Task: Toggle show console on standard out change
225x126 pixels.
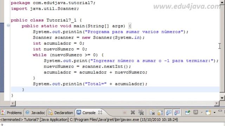Action: (169, 113)
